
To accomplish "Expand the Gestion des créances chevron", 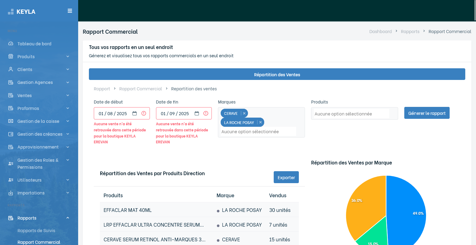I will (68, 134).
